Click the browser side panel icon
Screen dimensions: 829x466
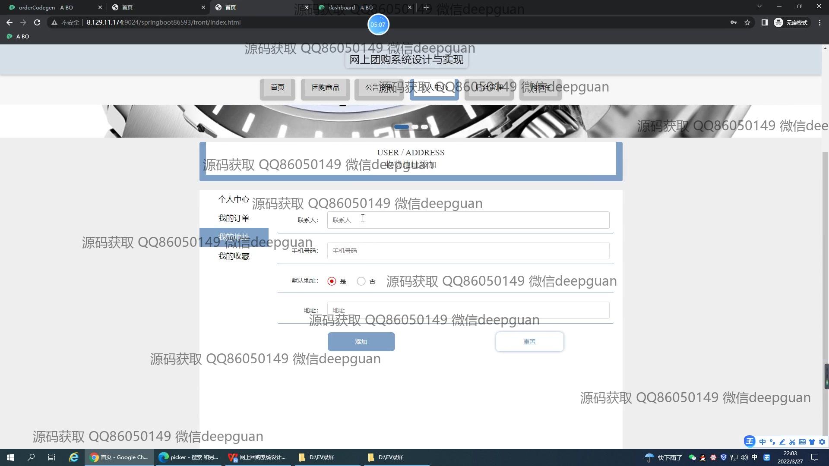(x=764, y=22)
